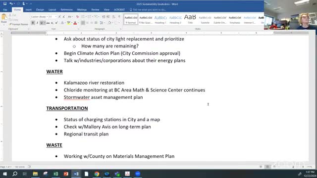Open Google Chrome from the taskbar

click(97, 174)
